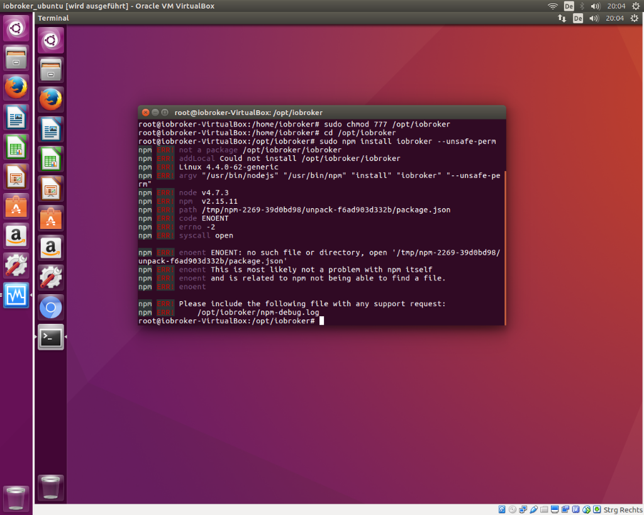Open the Trash in the leftmost host launcher
Image resolution: width=644 pixels, height=515 pixels.
16,498
